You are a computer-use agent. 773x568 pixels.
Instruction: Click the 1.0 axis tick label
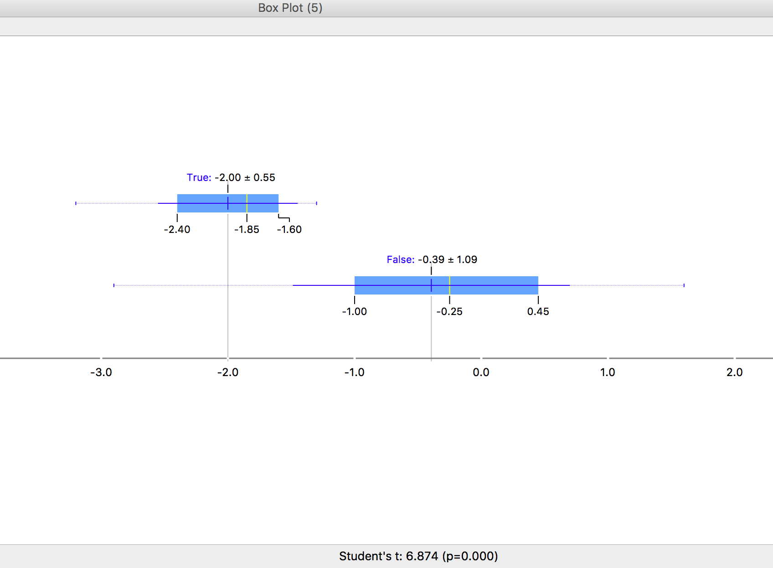[x=608, y=372]
